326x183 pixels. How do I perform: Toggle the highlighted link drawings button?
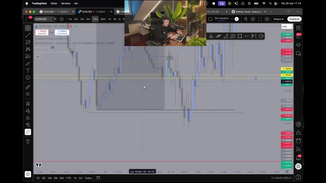pos(28,132)
